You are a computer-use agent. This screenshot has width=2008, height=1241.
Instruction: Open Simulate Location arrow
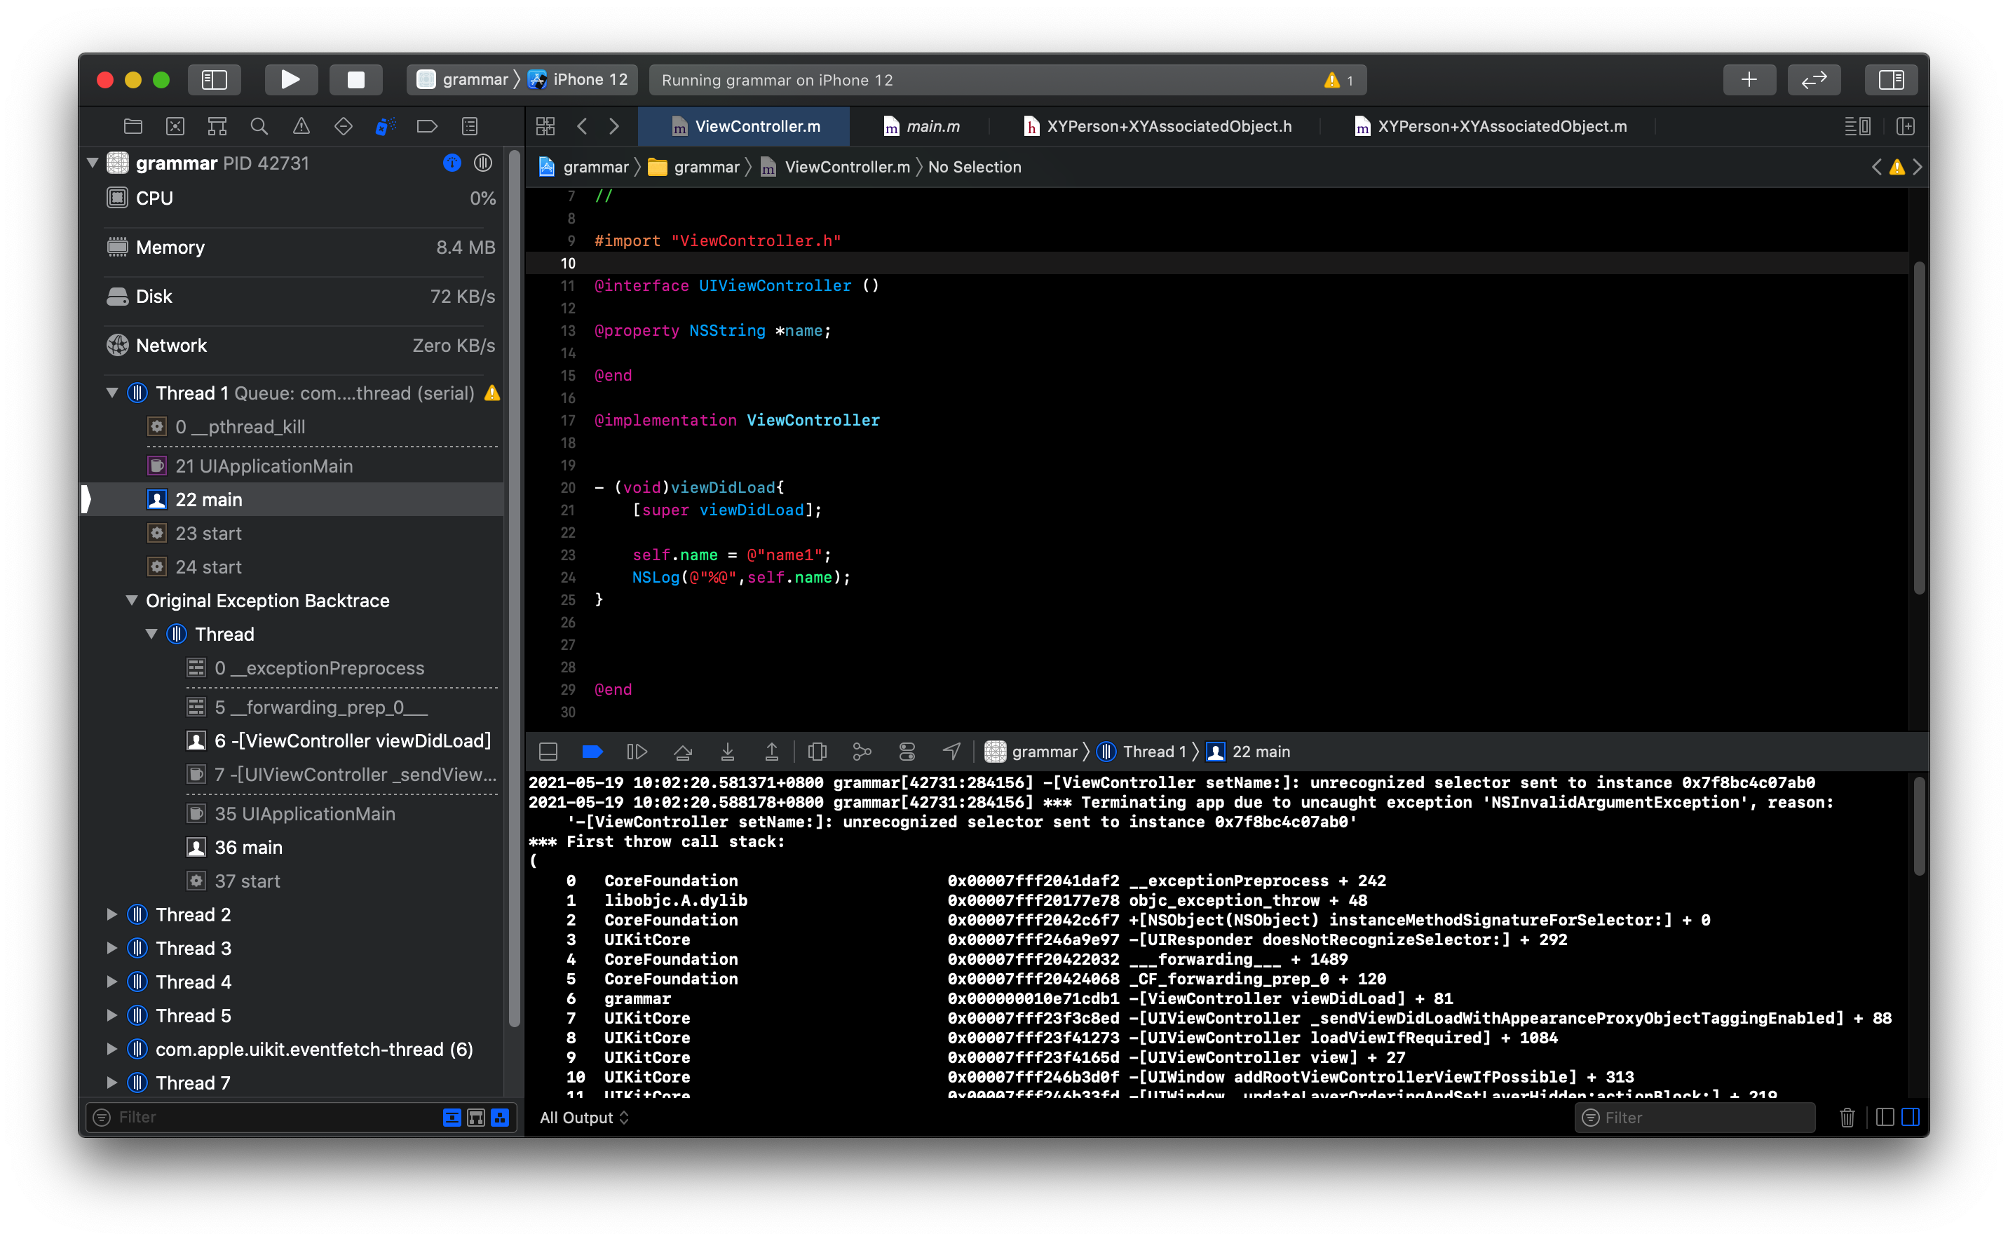951,751
